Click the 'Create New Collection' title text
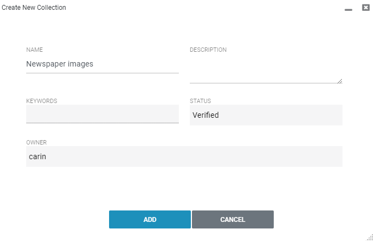Viewport: 373px width, 241px height. tap(34, 8)
